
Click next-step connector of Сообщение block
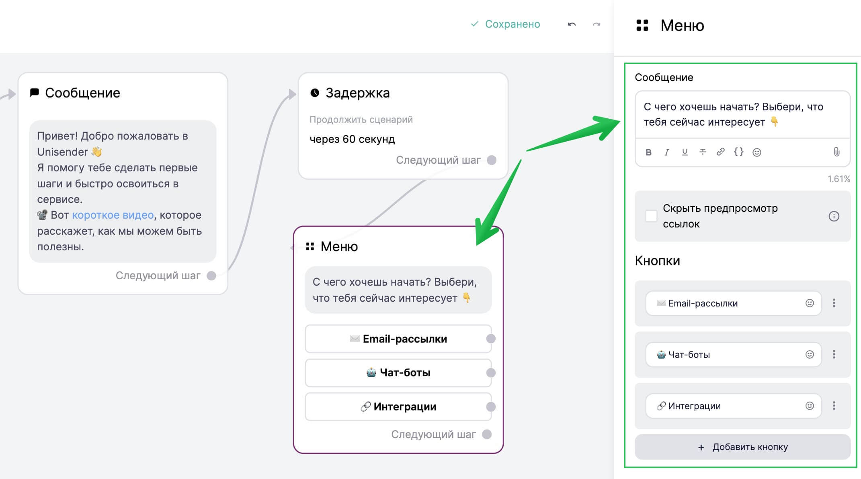coord(211,276)
